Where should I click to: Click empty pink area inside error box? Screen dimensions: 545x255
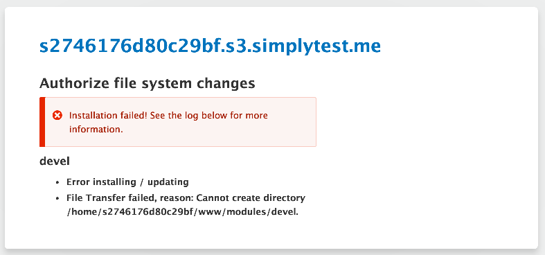292,137
